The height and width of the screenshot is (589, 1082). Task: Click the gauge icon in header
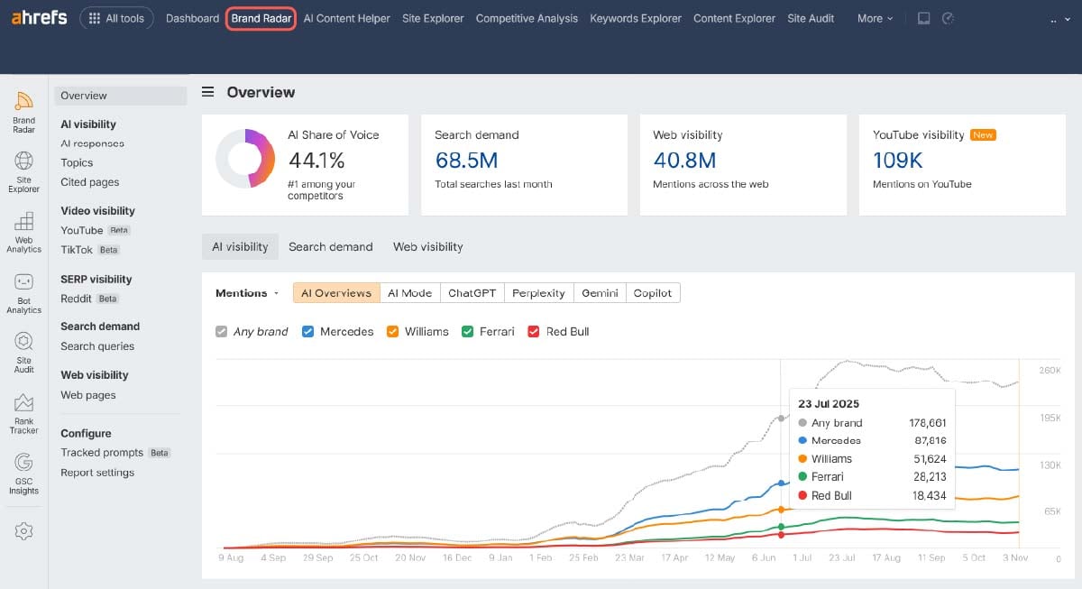(948, 18)
